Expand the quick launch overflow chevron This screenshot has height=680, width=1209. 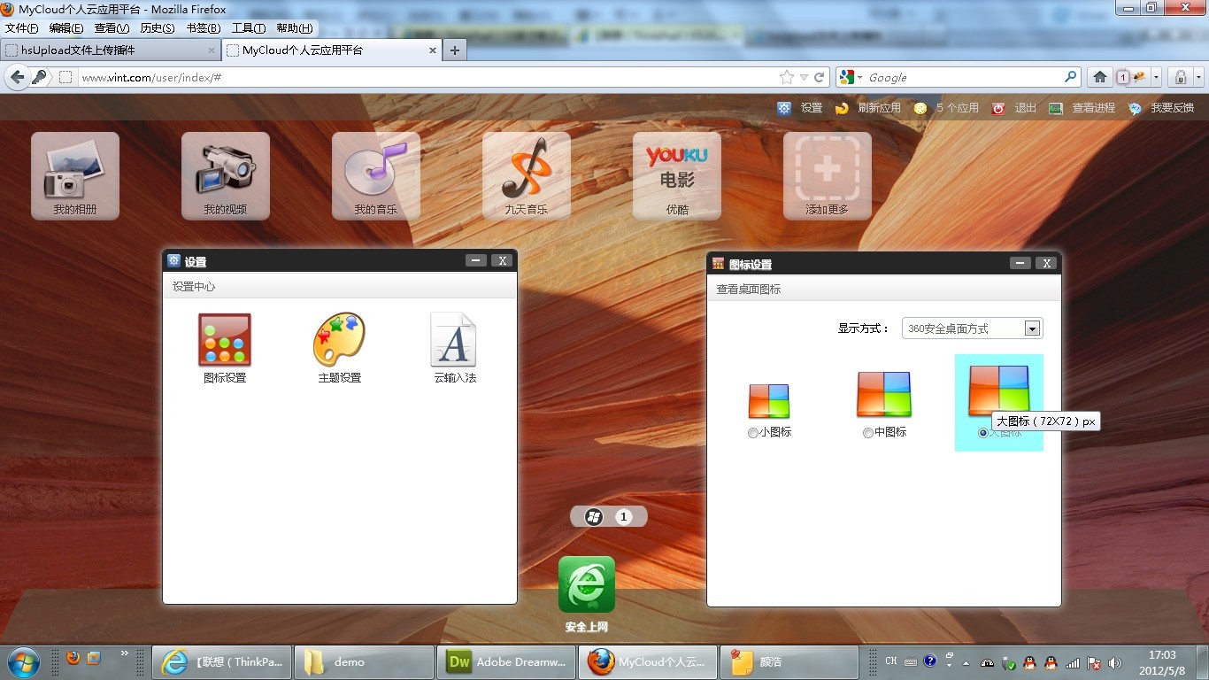tap(125, 653)
